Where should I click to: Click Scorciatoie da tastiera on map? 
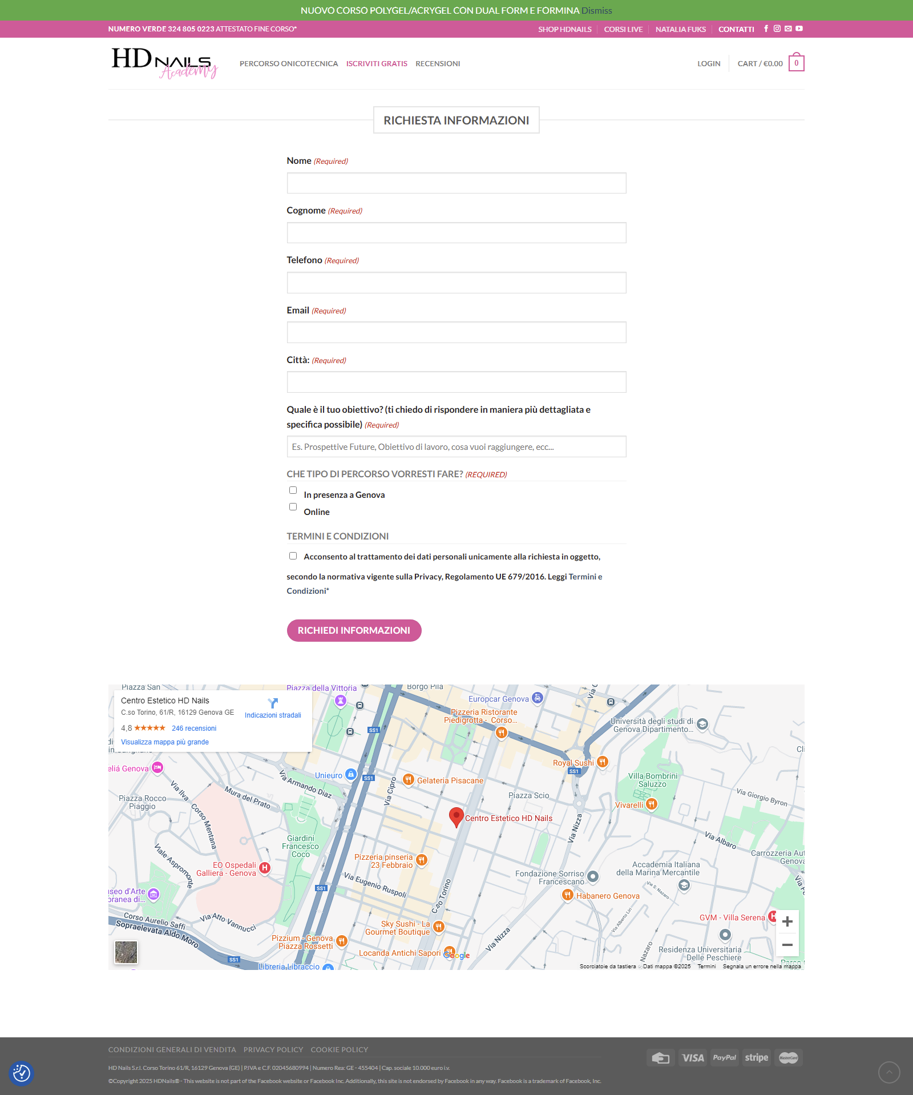click(x=608, y=967)
